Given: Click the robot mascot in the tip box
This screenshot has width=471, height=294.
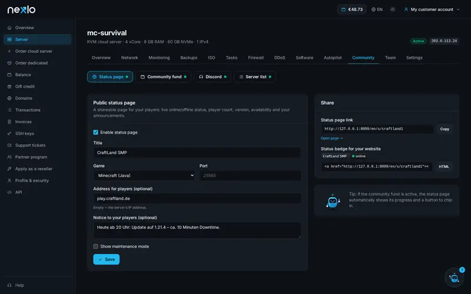Looking at the screenshot, I should [333, 201].
